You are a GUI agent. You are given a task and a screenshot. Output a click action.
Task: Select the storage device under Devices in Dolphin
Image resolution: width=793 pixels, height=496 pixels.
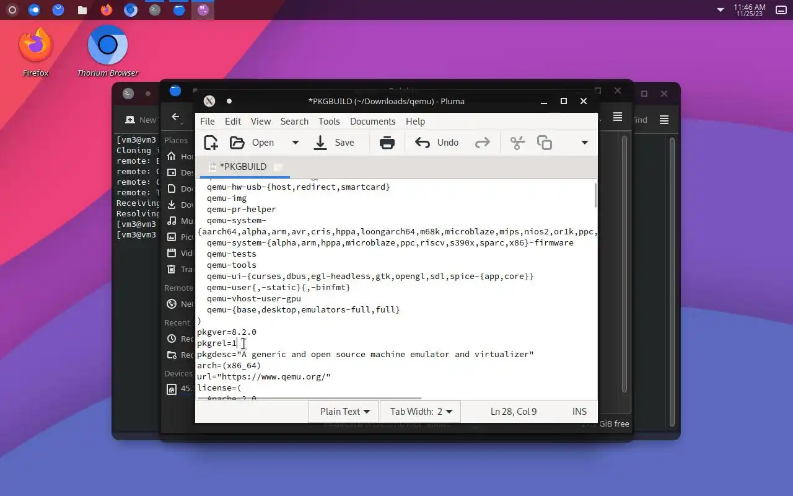tap(179, 389)
